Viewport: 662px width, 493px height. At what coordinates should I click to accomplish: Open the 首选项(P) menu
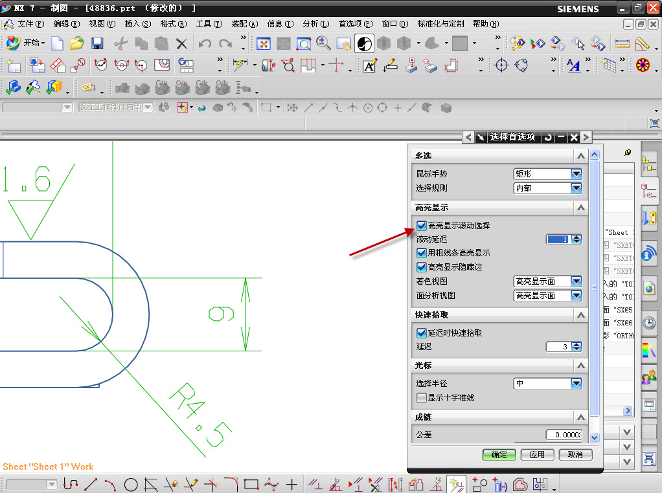pos(356,24)
